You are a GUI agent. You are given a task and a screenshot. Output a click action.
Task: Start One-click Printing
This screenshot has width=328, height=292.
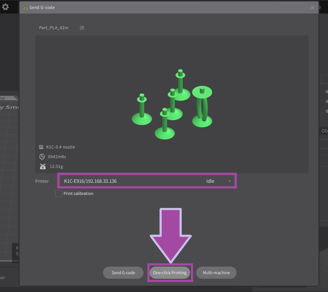click(x=170, y=273)
